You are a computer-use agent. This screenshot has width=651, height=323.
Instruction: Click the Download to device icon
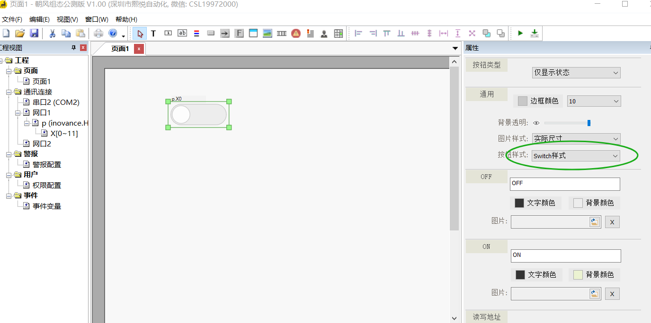pos(534,33)
